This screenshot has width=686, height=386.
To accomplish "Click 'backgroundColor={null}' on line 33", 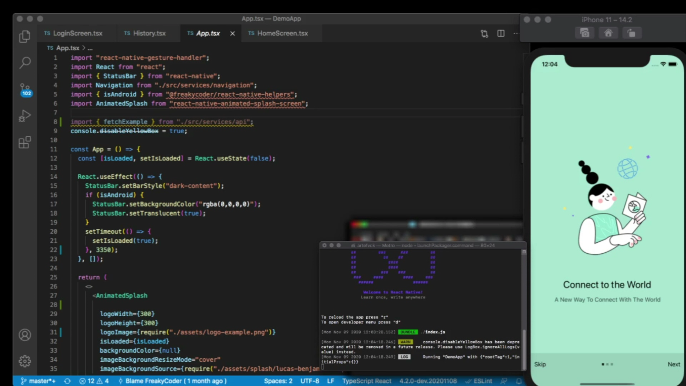I will (x=140, y=350).
